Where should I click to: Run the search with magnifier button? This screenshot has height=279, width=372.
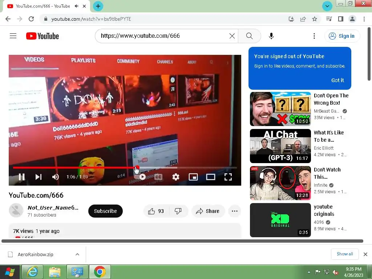pyautogui.click(x=249, y=36)
